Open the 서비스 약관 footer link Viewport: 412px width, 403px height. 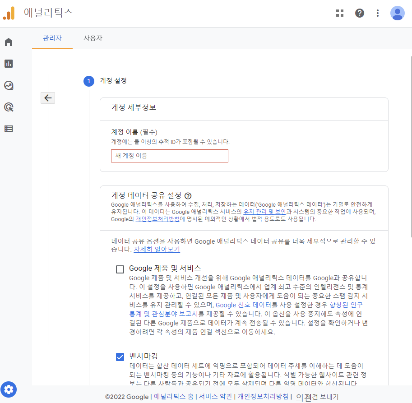215,396
